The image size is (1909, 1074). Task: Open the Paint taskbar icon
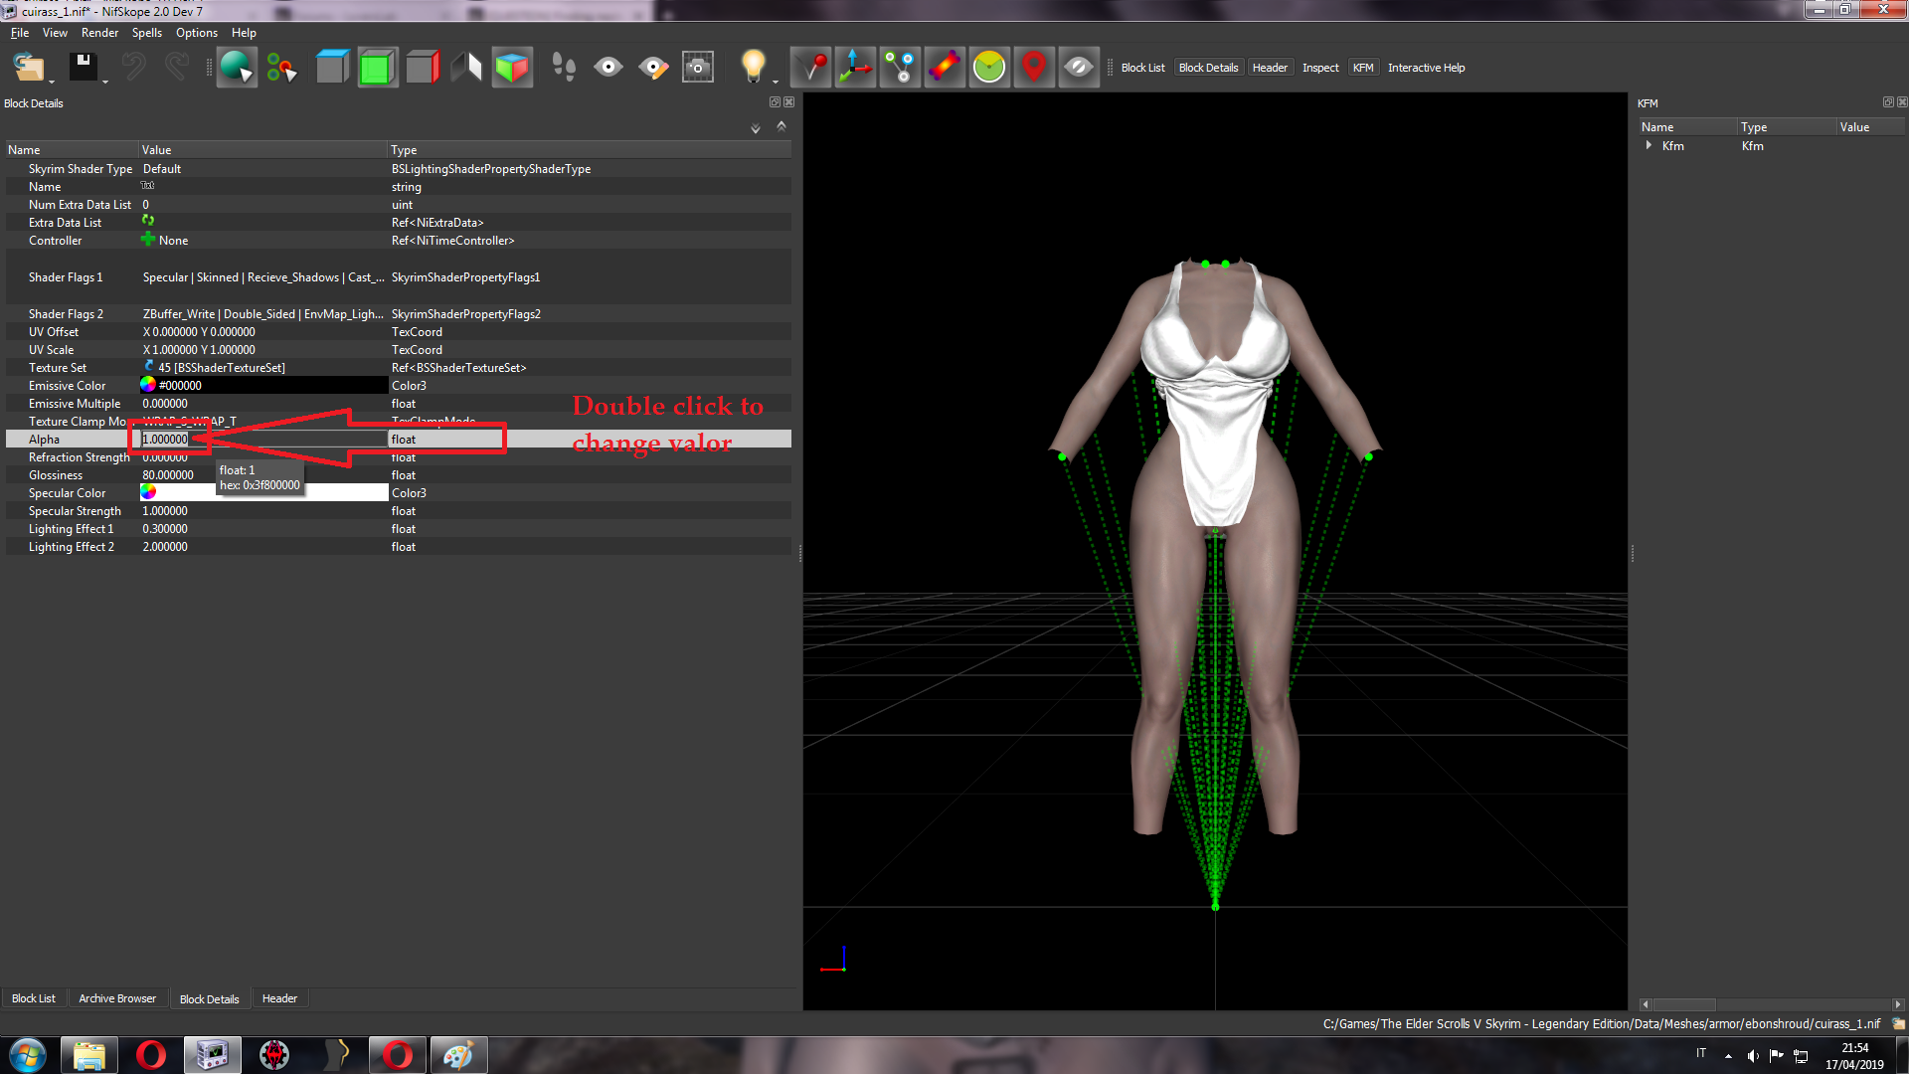pyautogui.click(x=458, y=1055)
